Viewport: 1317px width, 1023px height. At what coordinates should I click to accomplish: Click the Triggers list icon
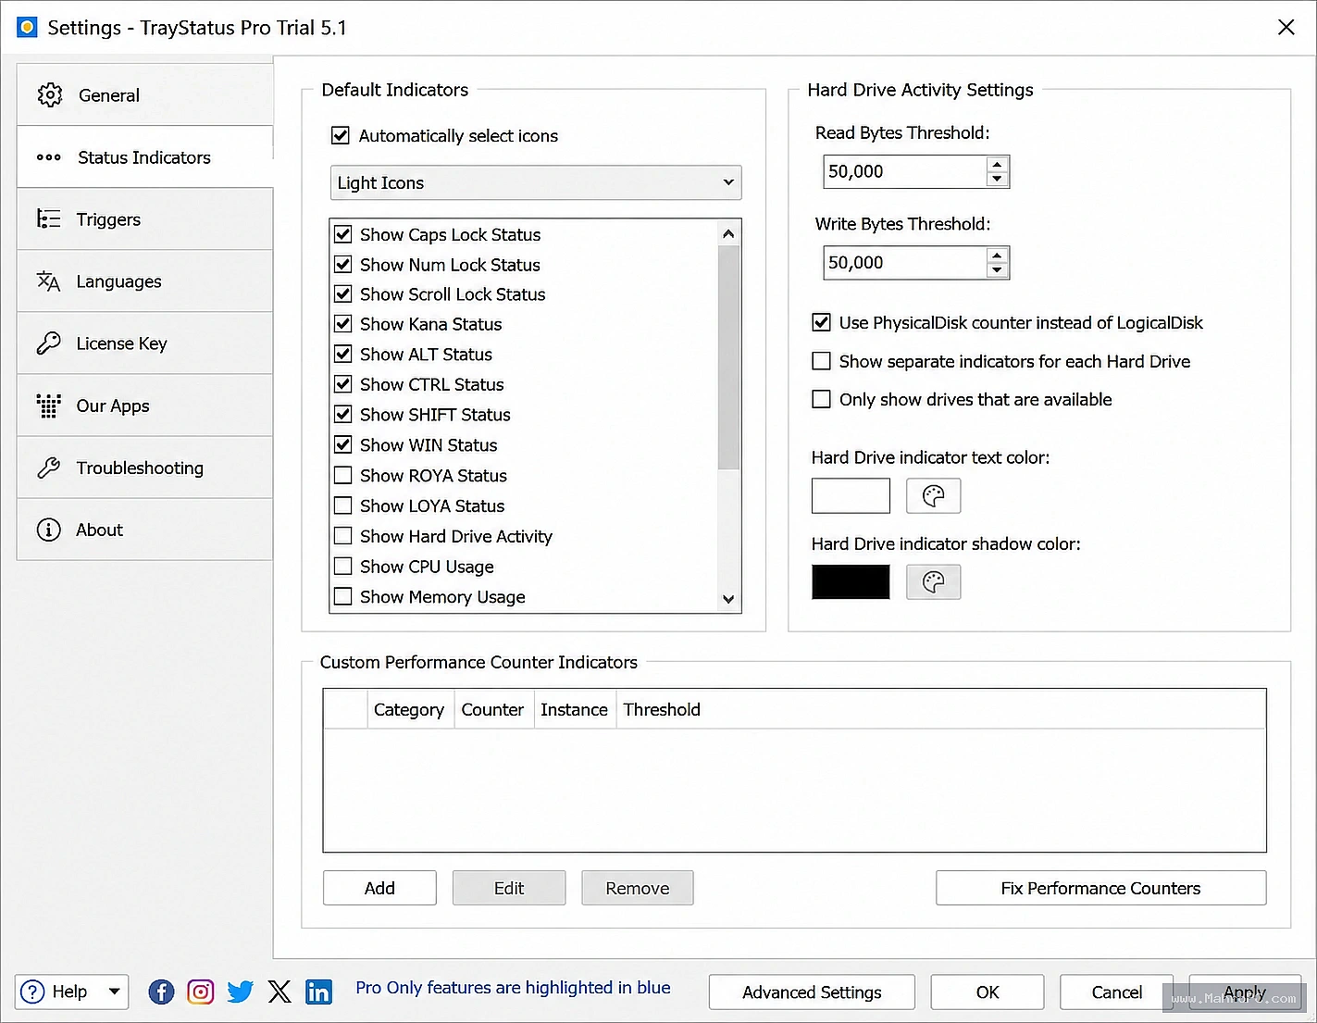[x=48, y=219]
